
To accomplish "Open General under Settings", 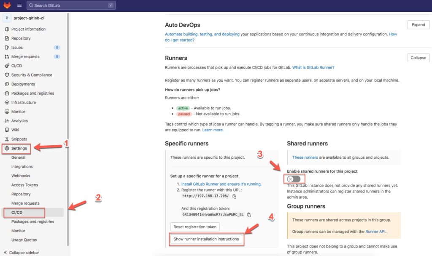I will 19,157.
